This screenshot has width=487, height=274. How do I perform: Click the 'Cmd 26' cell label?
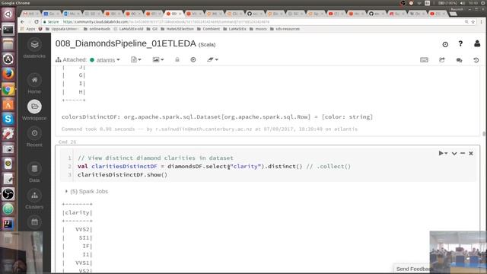[67, 142]
